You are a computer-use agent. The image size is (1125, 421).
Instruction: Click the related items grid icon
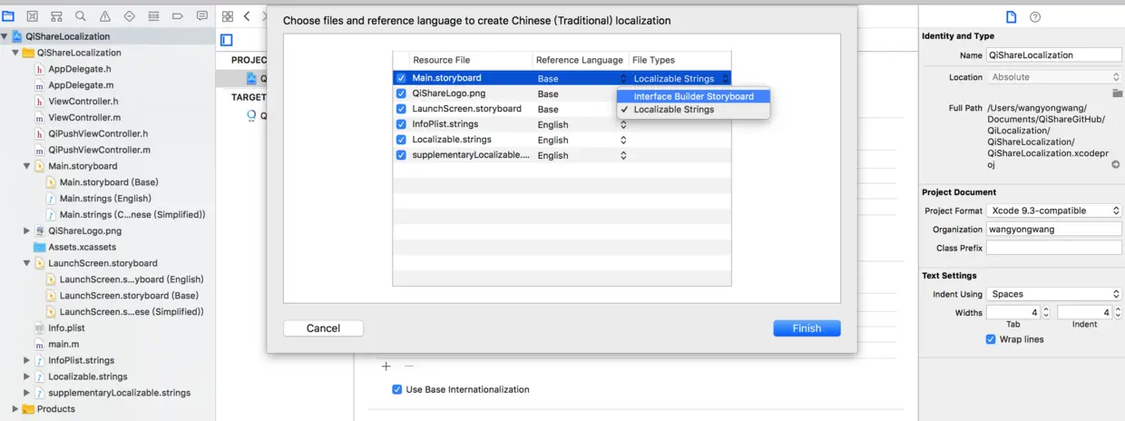click(x=228, y=16)
